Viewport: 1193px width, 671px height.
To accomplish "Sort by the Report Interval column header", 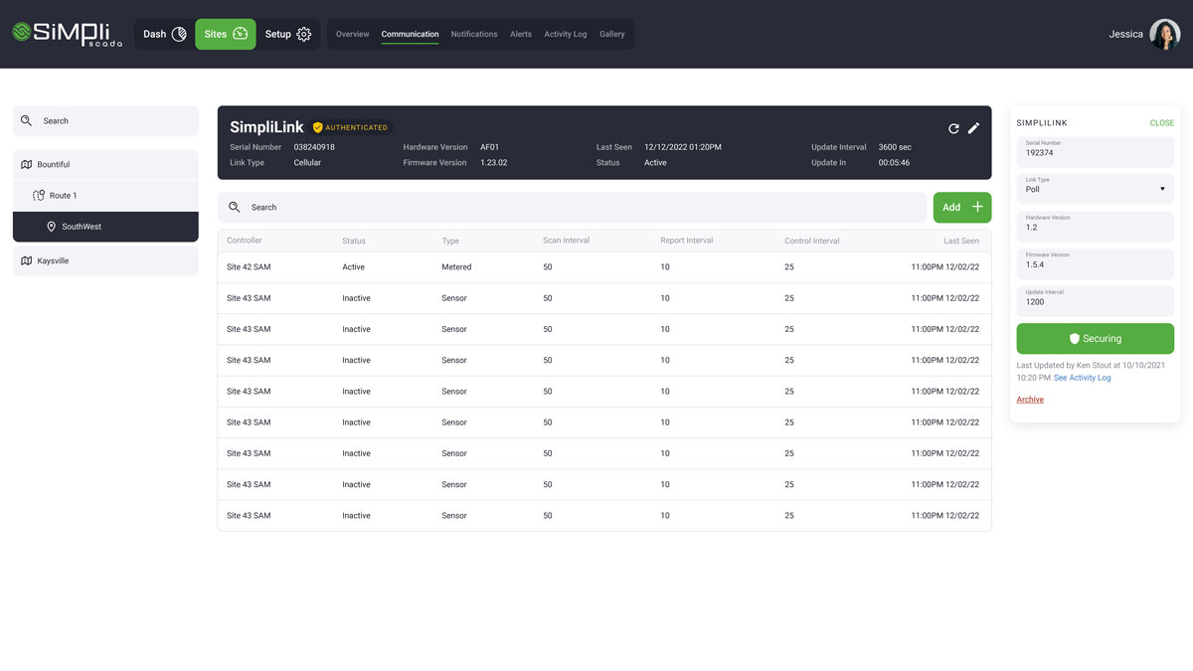I will tap(686, 241).
